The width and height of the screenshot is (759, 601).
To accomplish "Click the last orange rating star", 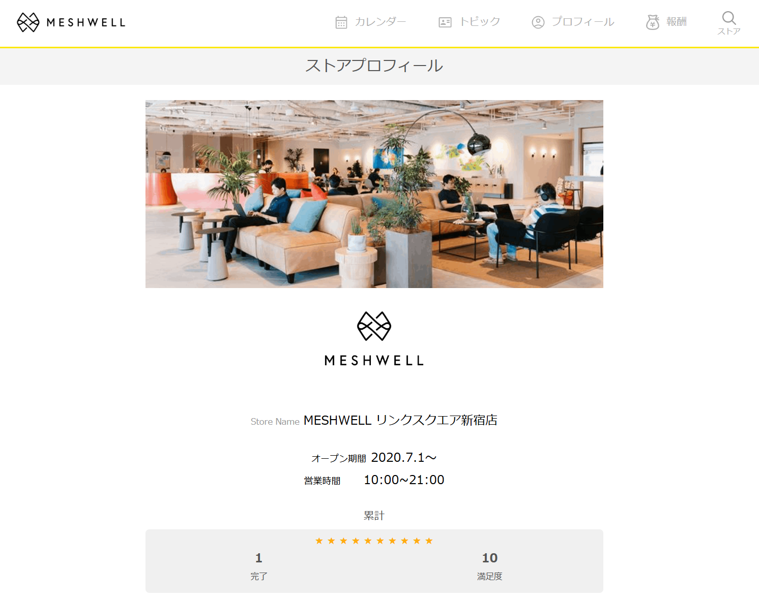I will click(429, 541).
